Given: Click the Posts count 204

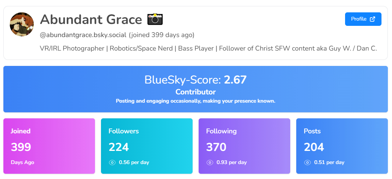Looking at the screenshot, I should [314, 147].
